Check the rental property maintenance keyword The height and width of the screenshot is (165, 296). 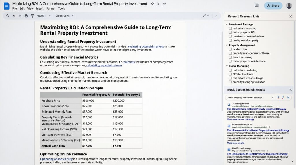(x=230, y=61)
